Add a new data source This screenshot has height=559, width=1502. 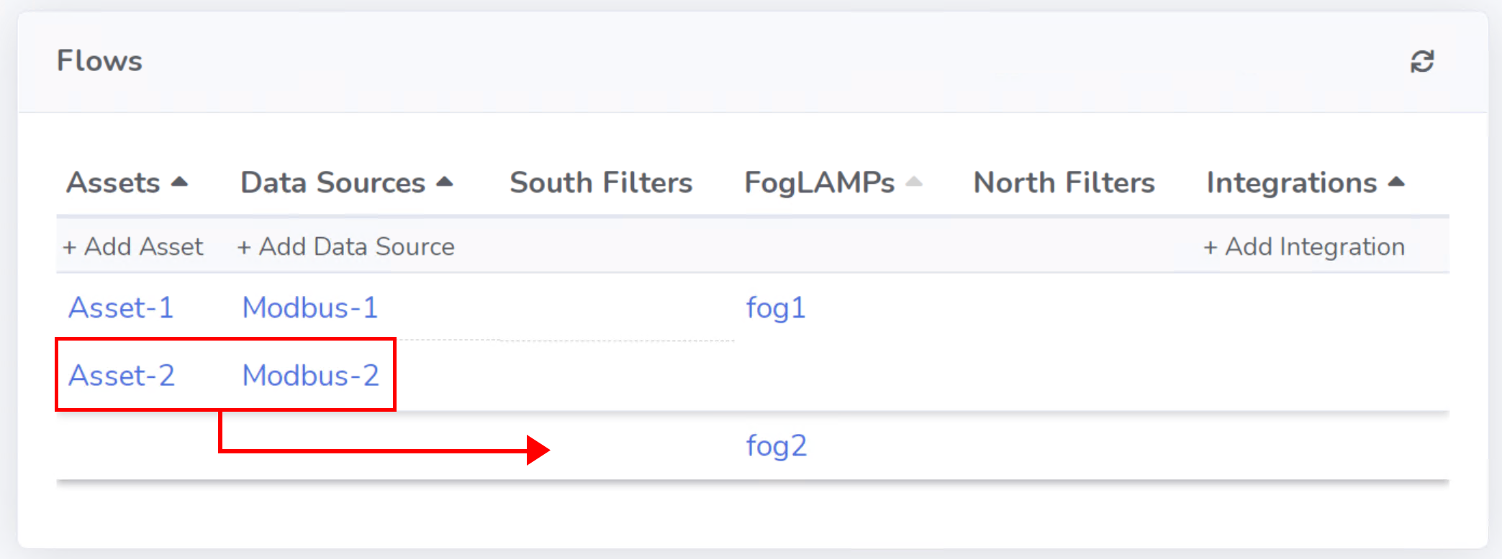pos(346,246)
